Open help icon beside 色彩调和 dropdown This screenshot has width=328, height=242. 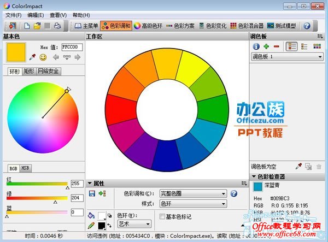pos(234,193)
